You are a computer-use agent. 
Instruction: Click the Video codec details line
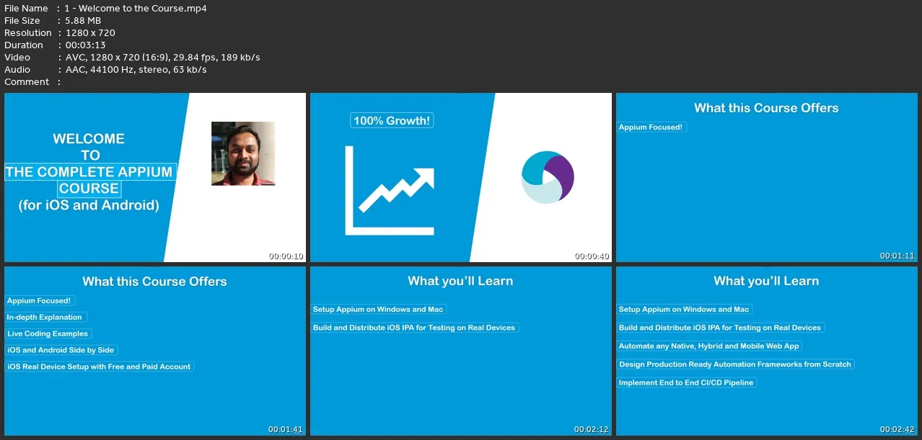pos(162,57)
